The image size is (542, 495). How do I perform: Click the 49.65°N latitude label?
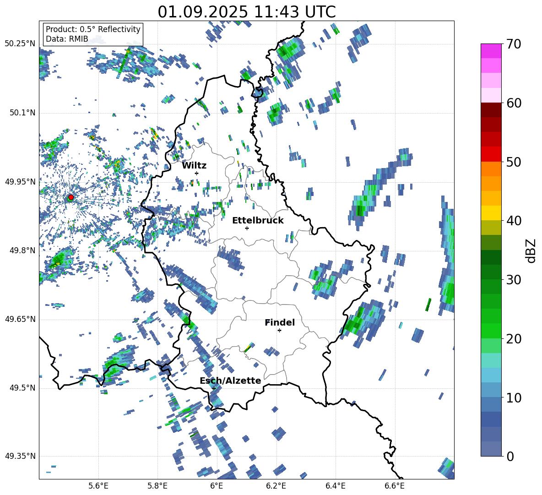pos(20,319)
